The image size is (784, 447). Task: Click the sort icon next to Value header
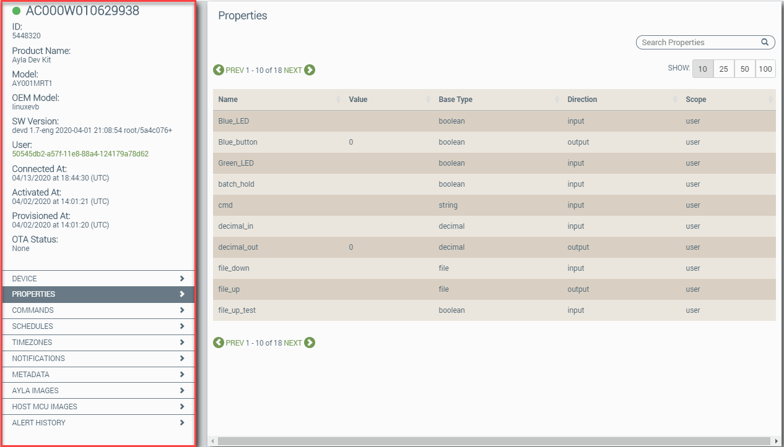[x=428, y=99]
